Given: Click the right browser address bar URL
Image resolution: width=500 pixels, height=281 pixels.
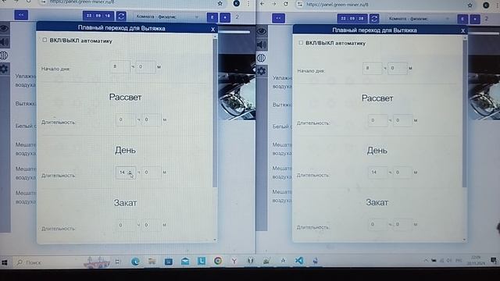Looking at the screenshot, I should pos(337,5).
